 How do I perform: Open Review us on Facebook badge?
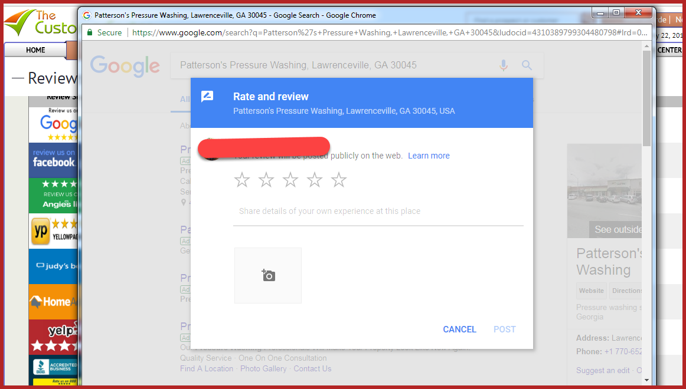click(x=53, y=160)
